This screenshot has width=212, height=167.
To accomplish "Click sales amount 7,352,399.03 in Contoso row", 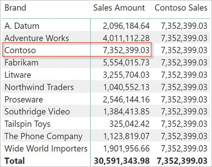I will click(126, 50).
